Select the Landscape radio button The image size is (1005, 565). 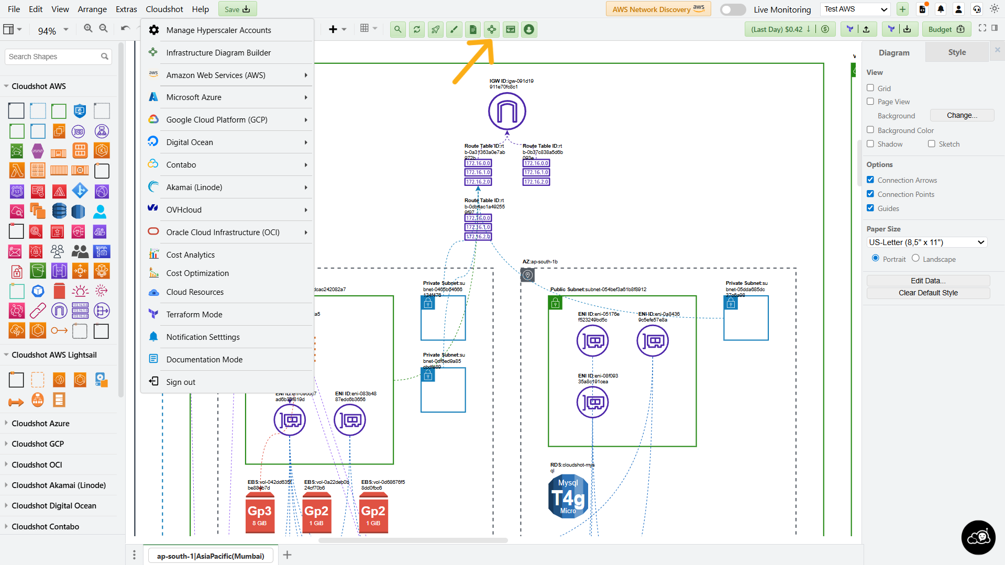tap(915, 258)
